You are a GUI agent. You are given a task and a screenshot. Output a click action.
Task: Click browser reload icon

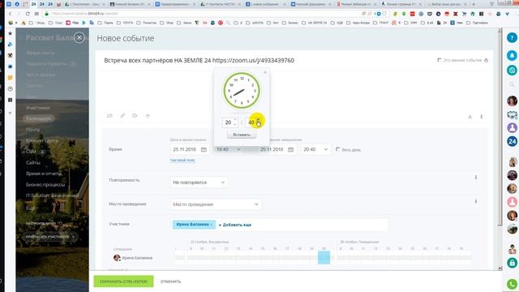28,14
